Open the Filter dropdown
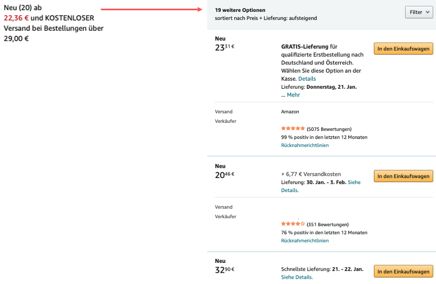Screen dimensions: 436x284 pyautogui.click(x=418, y=12)
